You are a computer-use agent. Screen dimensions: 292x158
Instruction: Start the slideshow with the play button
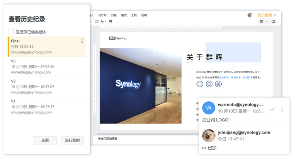click(x=261, y=22)
